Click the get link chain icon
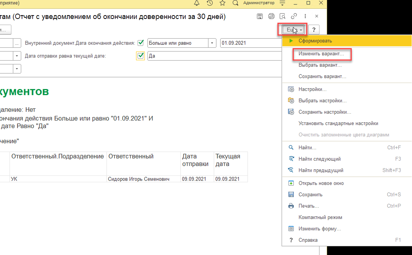The height and width of the screenshot is (255, 412). pyautogui.click(x=294, y=16)
